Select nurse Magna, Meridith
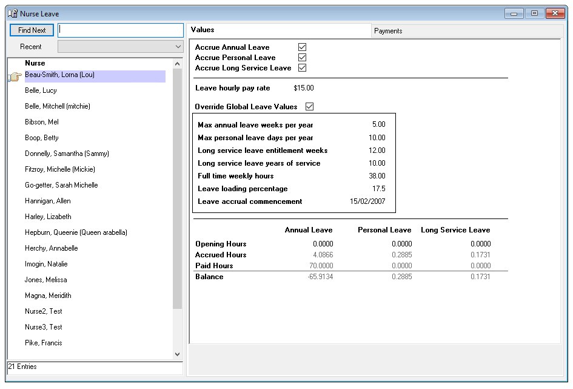The height and width of the screenshot is (389, 573). click(48, 295)
